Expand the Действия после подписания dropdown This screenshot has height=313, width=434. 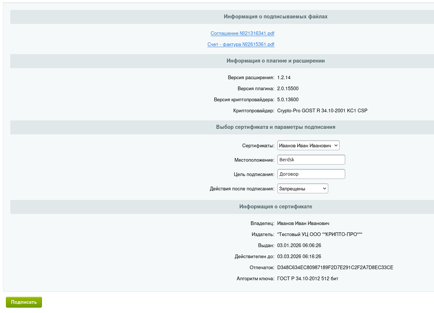(302, 188)
